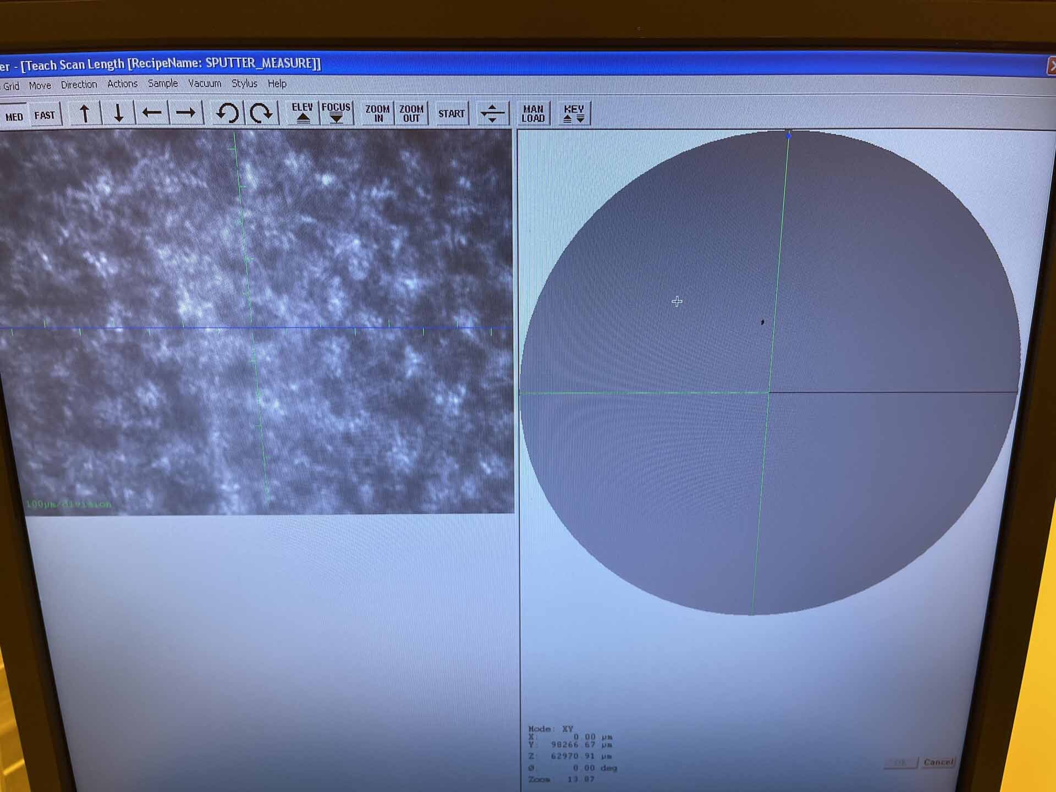Click the blue dot at wafer top edge
This screenshot has height=792, width=1056.
point(789,135)
